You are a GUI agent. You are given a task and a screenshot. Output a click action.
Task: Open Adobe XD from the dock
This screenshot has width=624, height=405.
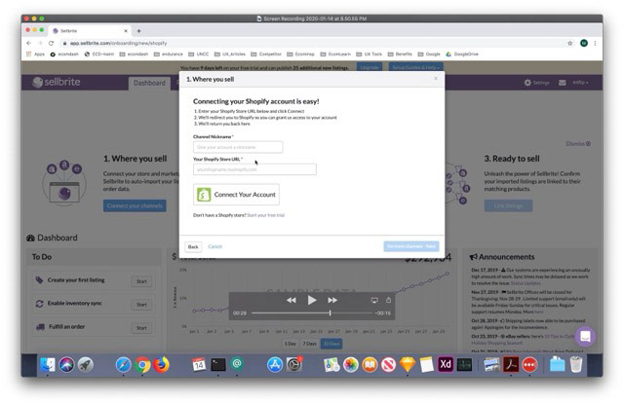click(x=446, y=364)
